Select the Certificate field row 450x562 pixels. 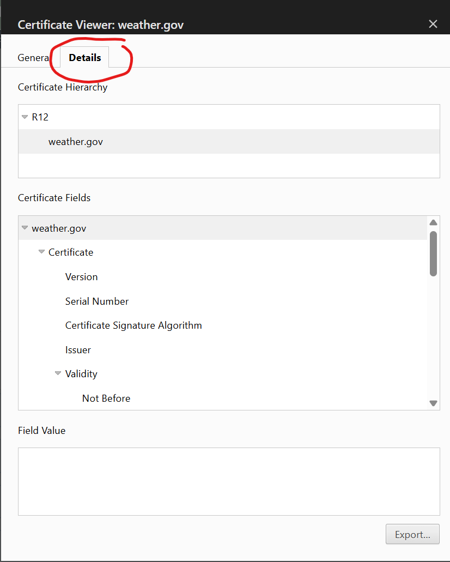[x=222, y=252]
